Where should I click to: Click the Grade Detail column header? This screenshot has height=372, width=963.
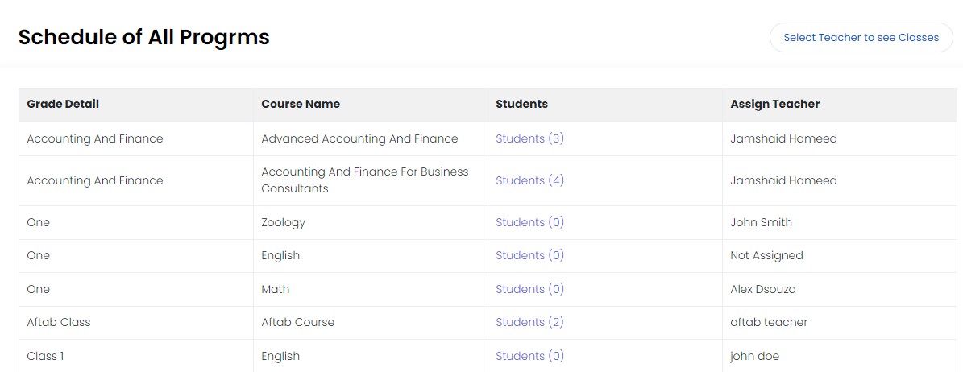pos(63,104)
